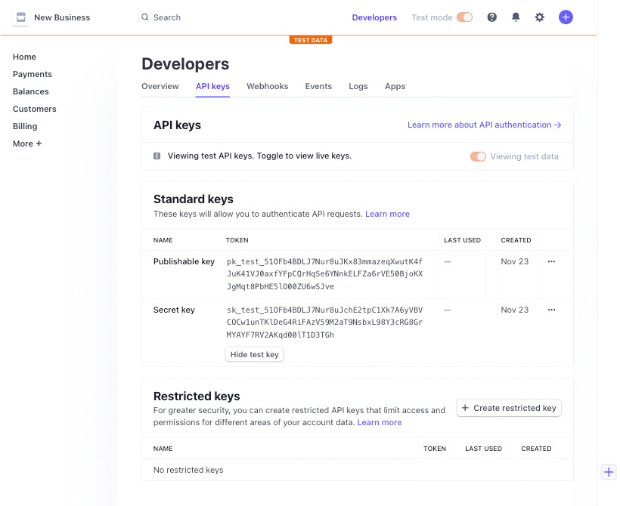The height and width of the screenshot is (506, 620).
Task: Open the notifications bell
Action: click(516, 17)
